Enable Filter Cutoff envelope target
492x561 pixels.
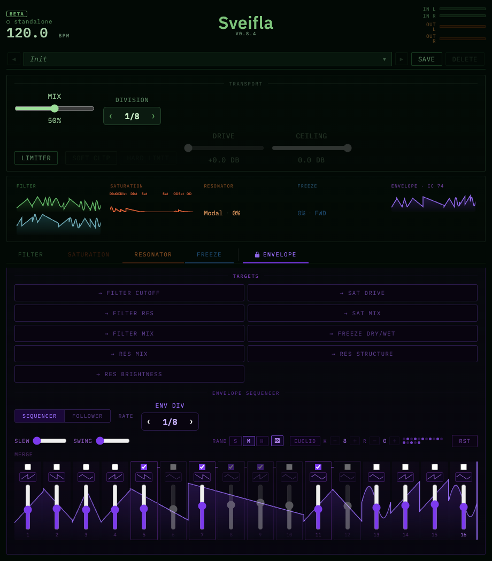tap(129, 293)
